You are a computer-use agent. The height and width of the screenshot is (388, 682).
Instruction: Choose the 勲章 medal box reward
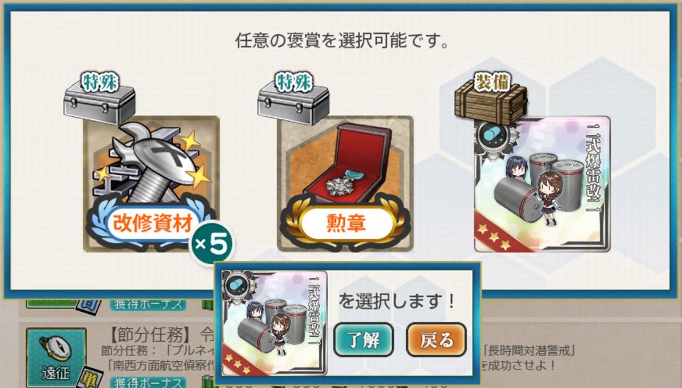pos(345,183)
